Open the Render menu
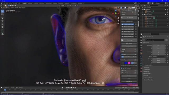The width and height of the screenshot is (169, 95). pos(11,3)
